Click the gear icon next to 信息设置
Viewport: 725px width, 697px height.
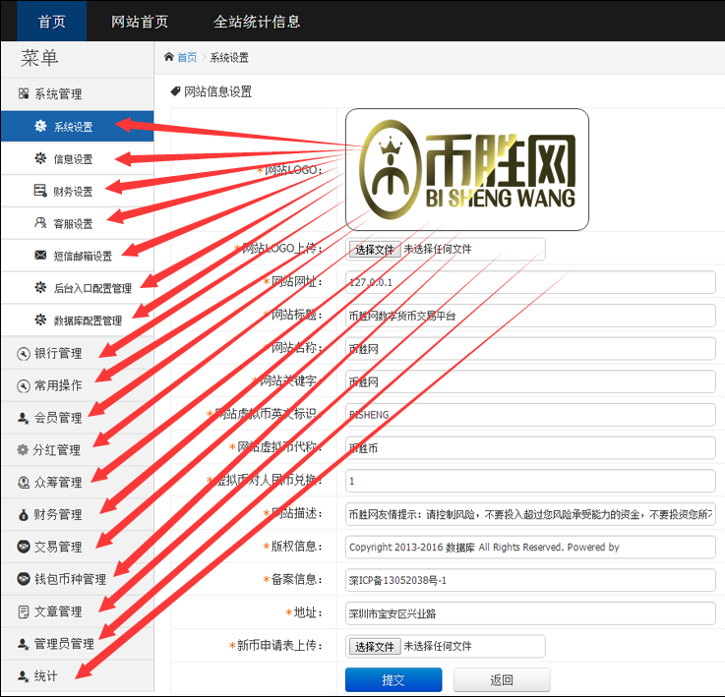40,159
